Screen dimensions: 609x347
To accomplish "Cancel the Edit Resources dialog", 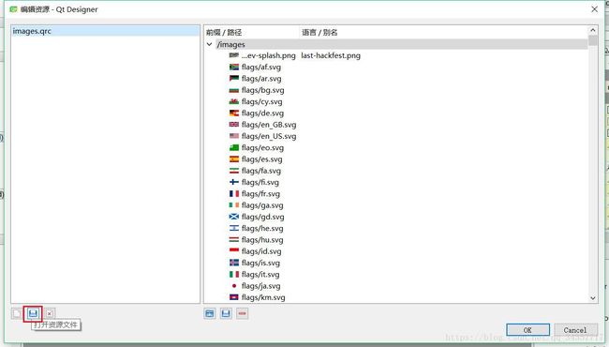I will [575, 330].
